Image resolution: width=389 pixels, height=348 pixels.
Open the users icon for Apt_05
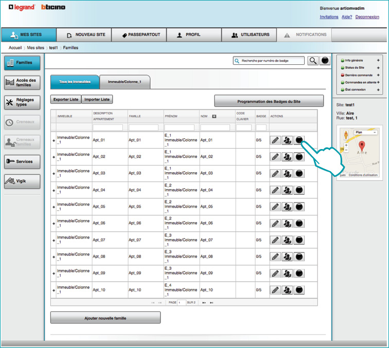point(287,207)
